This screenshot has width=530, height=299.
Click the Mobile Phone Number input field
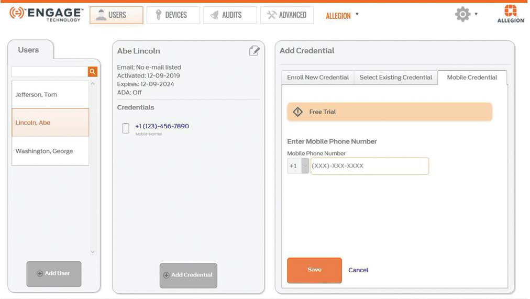[x=369, y=166]
